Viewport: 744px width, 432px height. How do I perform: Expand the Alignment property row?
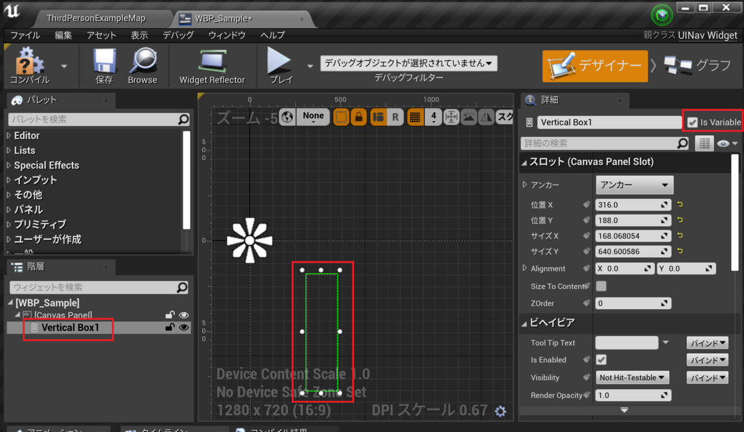[x=525, y=268]
